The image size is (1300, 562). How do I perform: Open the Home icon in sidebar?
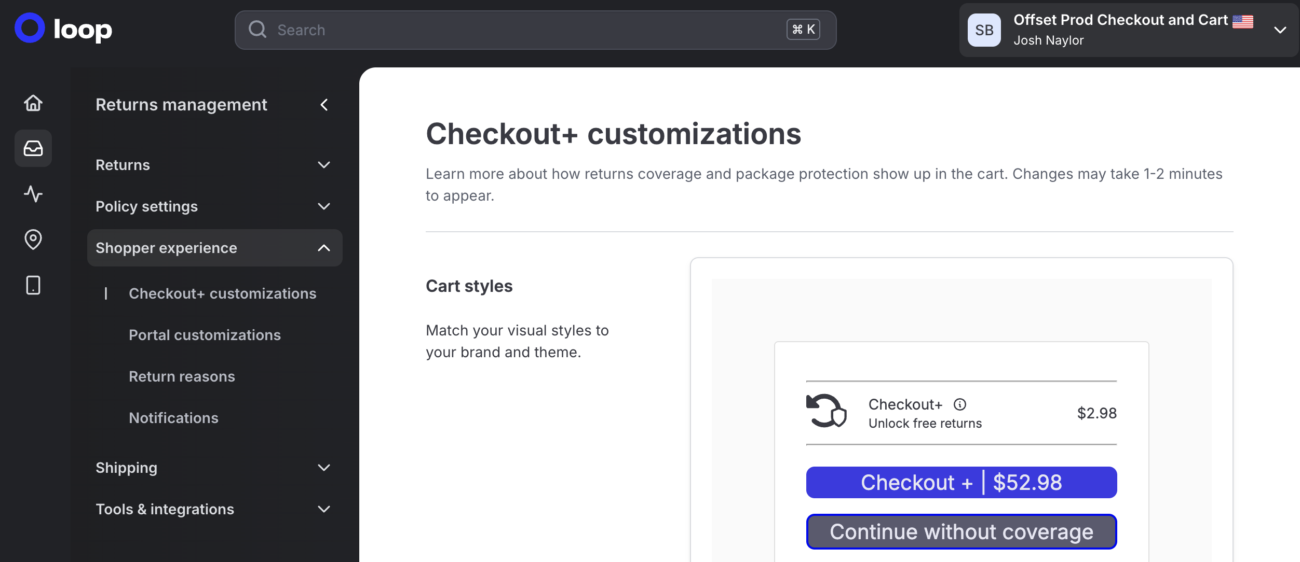pos(33,103)
